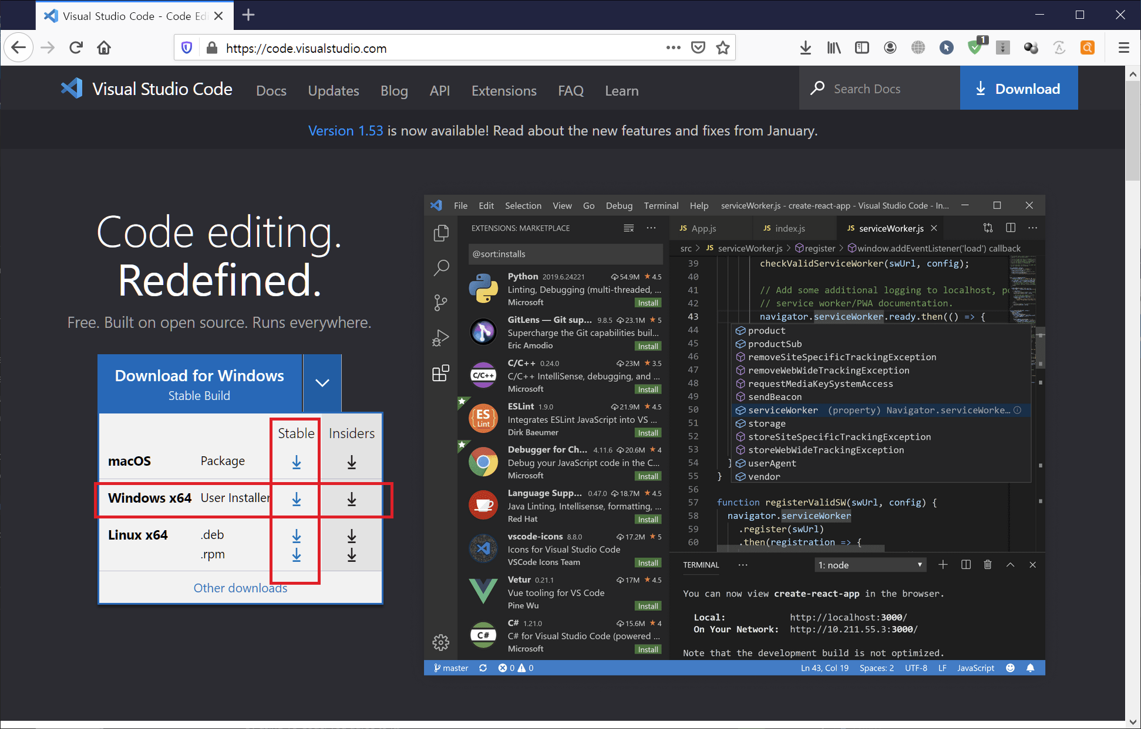Click the browser Home button
The height and width of the screenshot is (729, 1141).
point(104,48)
